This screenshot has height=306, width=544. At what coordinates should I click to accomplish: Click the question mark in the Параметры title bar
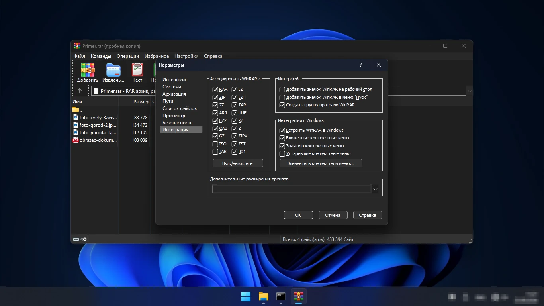pos(361,65)
